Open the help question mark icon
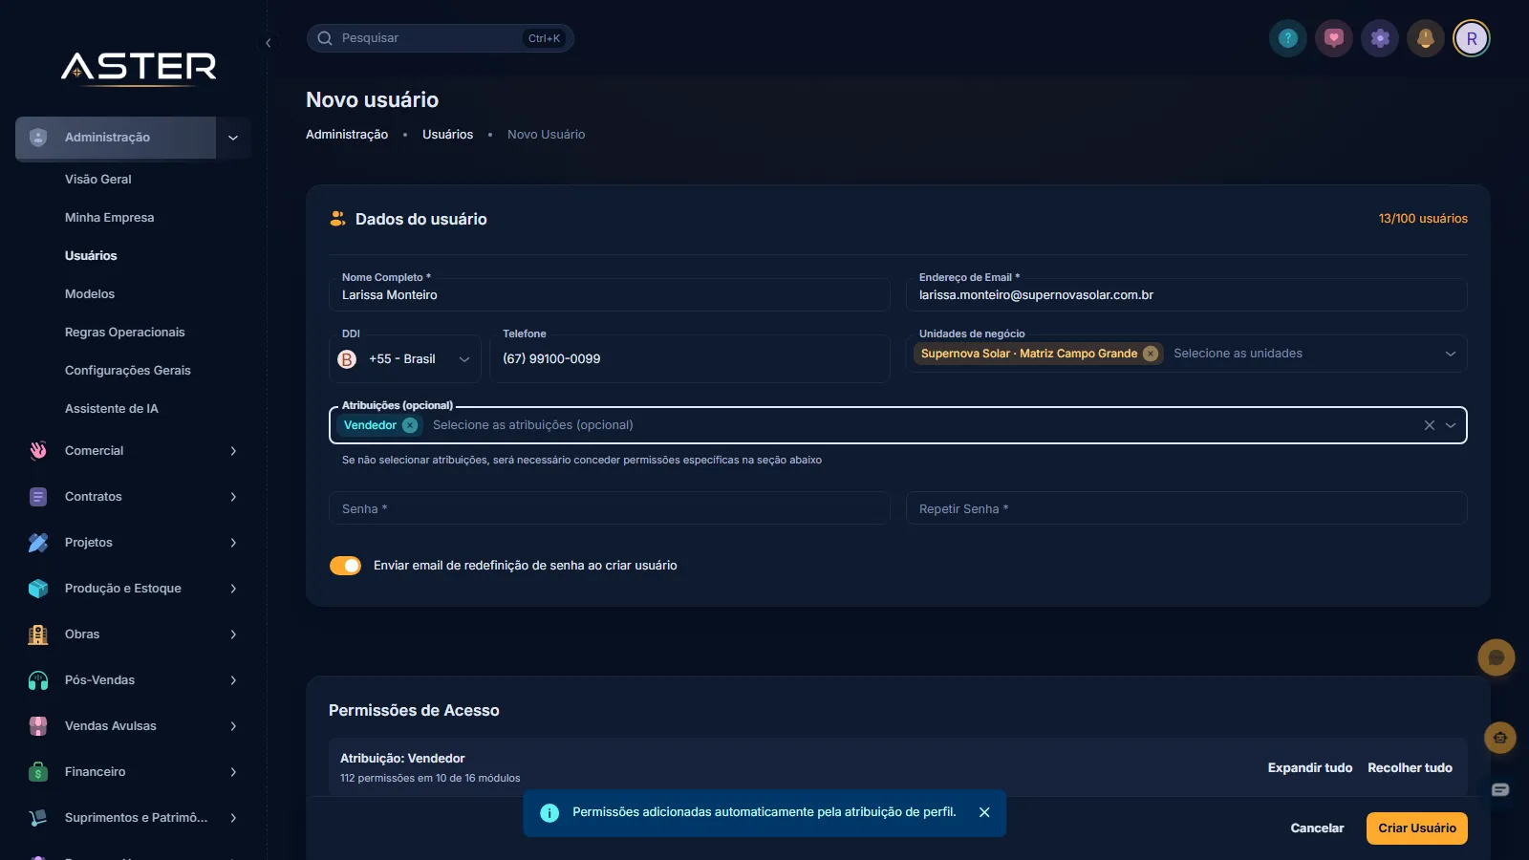Screen dimensions: 1529x860 [x=1288, y=38]
